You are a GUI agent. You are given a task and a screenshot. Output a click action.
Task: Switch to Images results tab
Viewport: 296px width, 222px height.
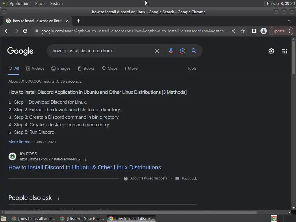(61, 68)
